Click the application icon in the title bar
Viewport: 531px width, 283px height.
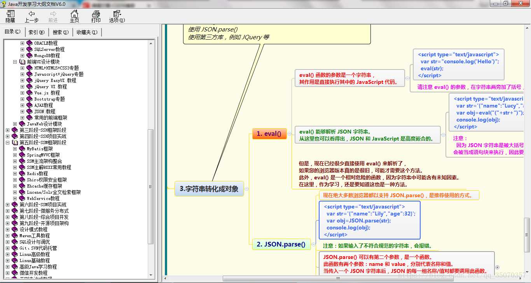pyautogui.click(x=4, y=4)
